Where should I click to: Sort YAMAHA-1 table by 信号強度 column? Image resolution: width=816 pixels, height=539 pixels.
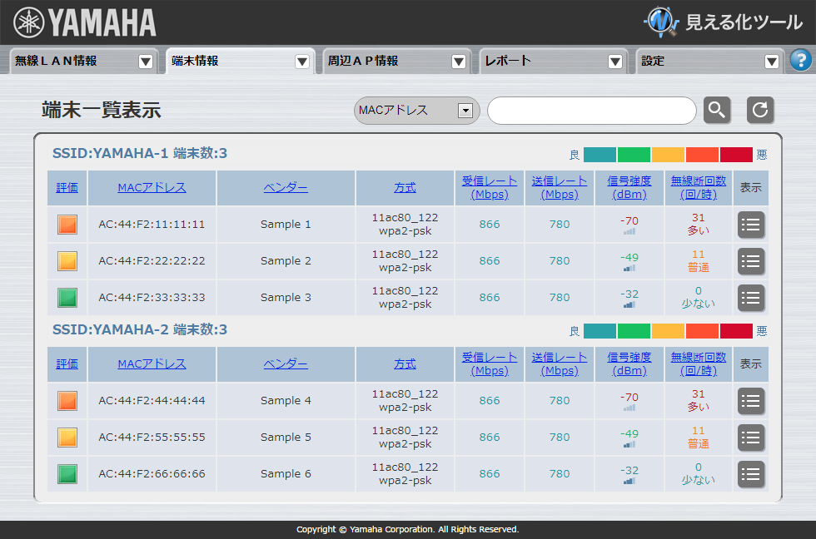coord(629,188)
